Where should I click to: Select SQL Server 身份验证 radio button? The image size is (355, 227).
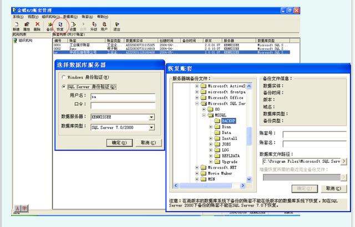tap(64, 87)
